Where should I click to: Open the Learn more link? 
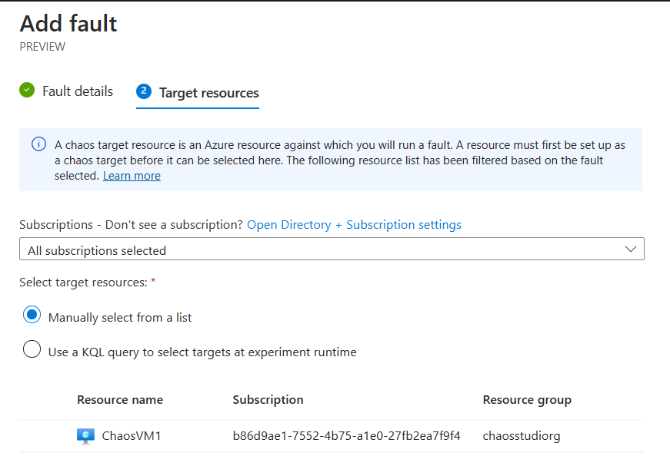click(132, 176)
